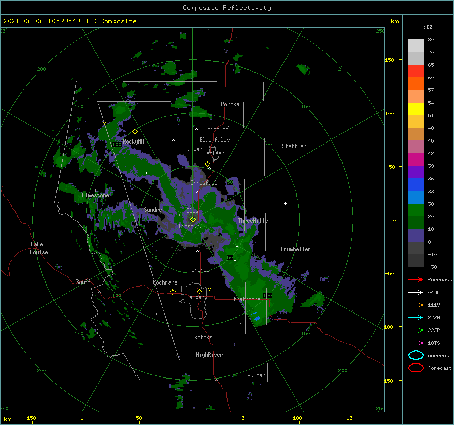Click the Vulcan label
Viewport: 454px width, 425px height.
(x=256, y=375)
